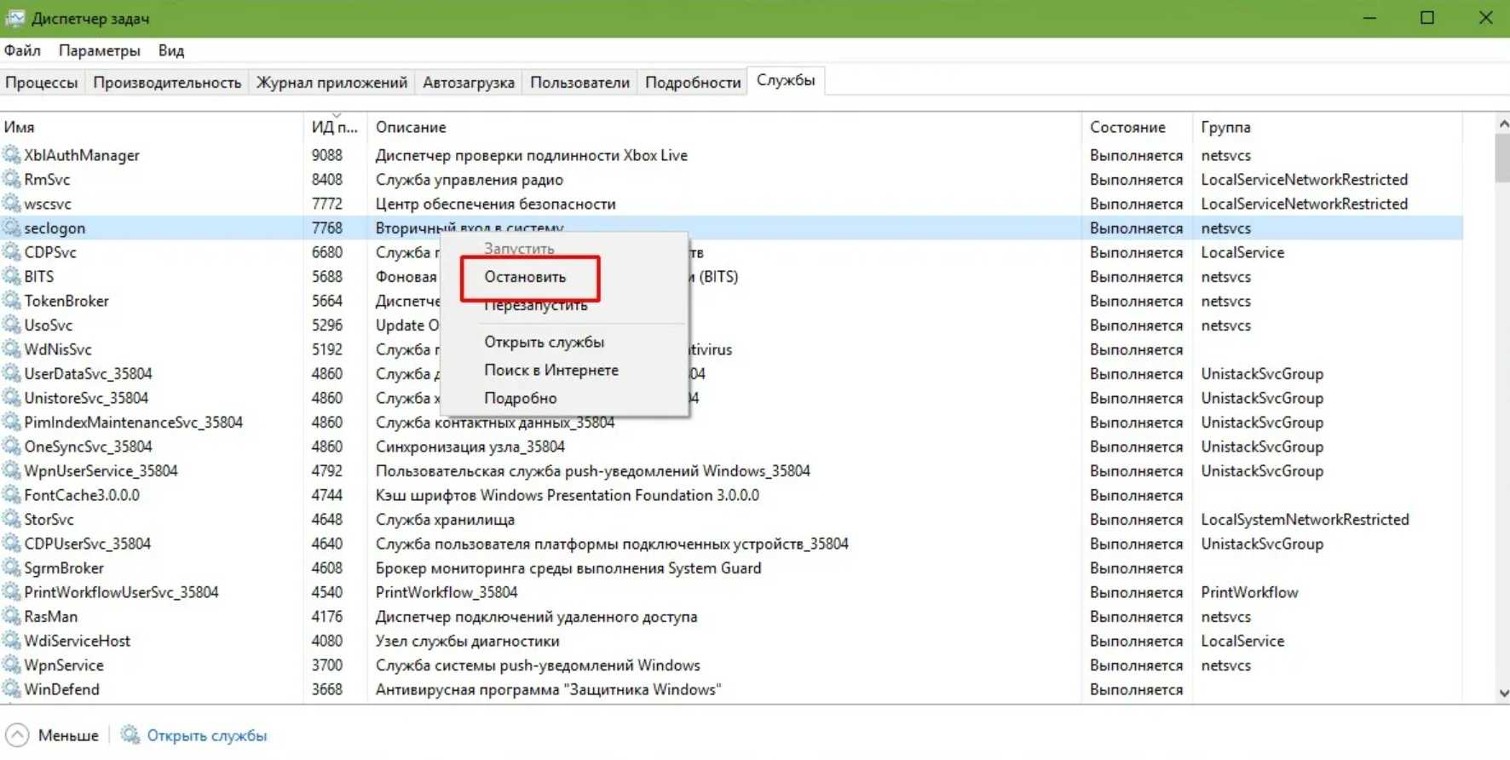Open the Параметры menu
1510x760 pixels.
coord(99,50)
